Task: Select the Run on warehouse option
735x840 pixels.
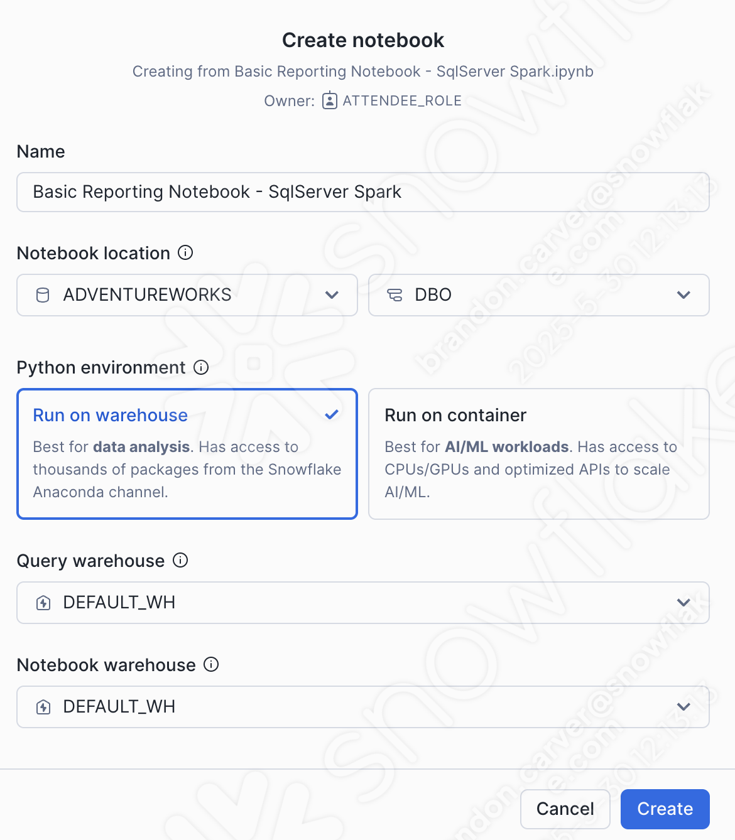Action: [187, 454]
